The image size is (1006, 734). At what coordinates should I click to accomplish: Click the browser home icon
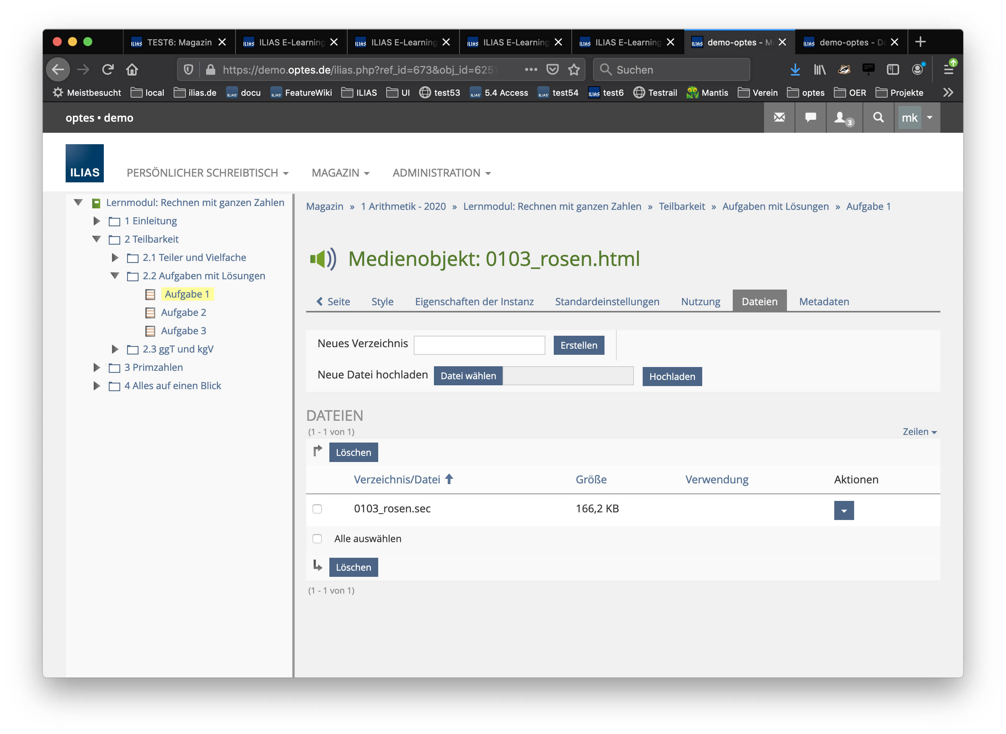[132, 69]
